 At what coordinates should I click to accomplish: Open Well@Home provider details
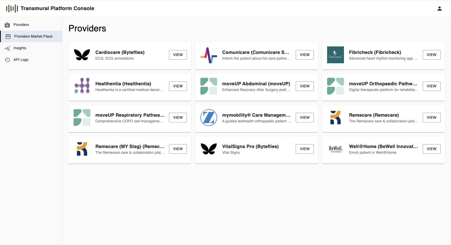pos(431,149)
